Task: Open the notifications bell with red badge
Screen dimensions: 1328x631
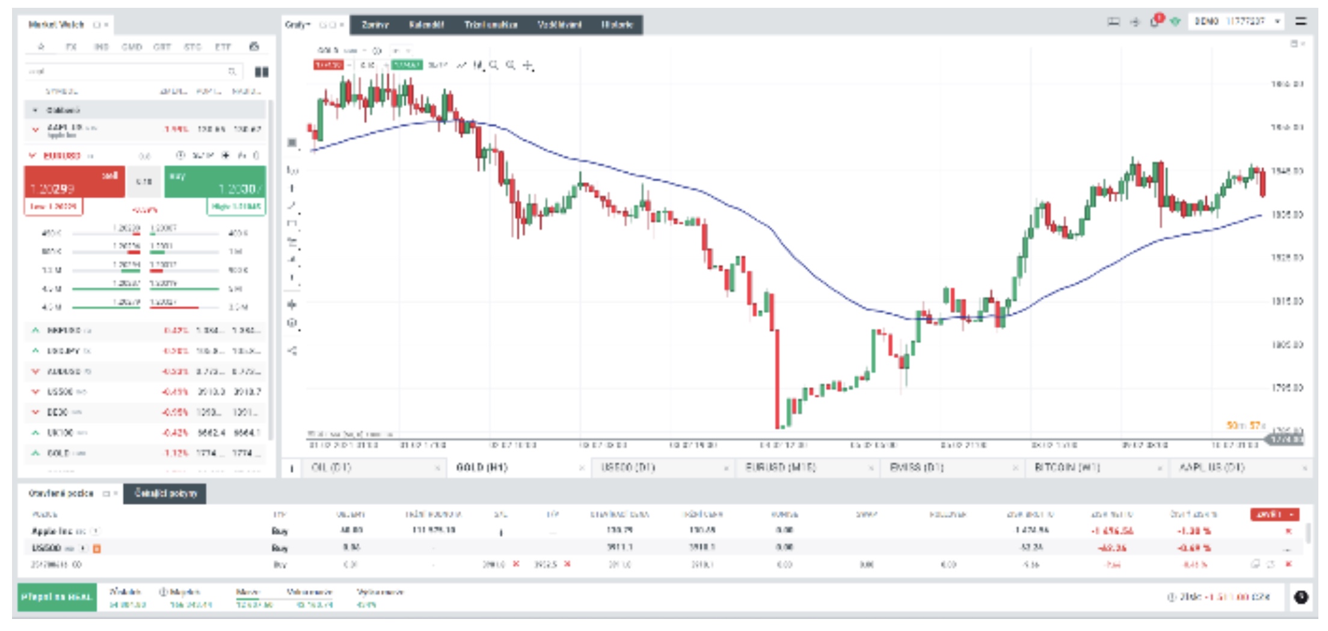Action: 1155,22
